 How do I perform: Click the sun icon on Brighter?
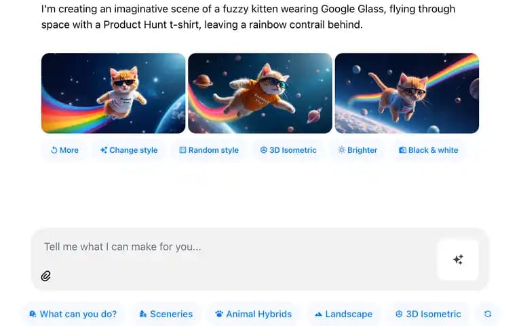pyautogui.click(x=342, y=150)
